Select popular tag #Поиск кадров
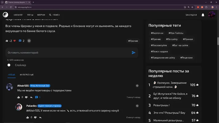This screenshot has width=219, height=123. coord(159,51)
